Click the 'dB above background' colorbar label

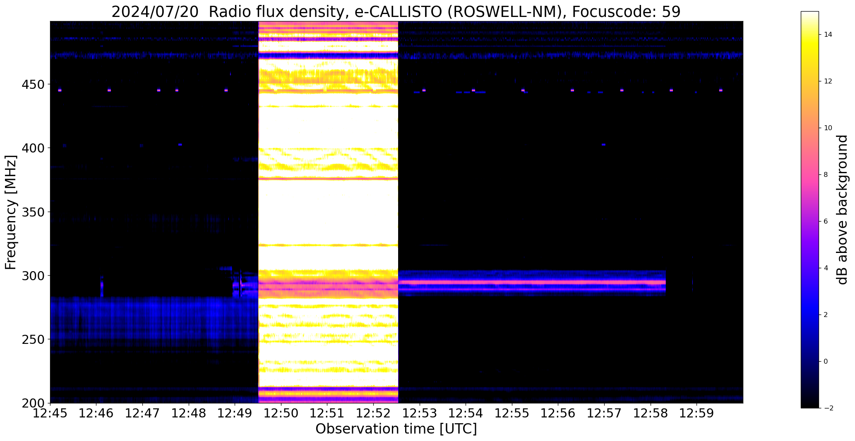842,210
